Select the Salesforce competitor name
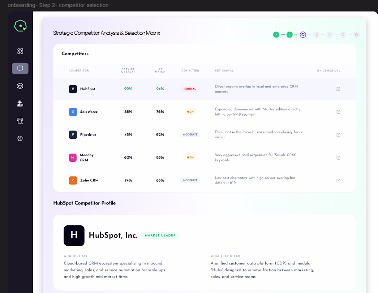 [x=89, y=112]
